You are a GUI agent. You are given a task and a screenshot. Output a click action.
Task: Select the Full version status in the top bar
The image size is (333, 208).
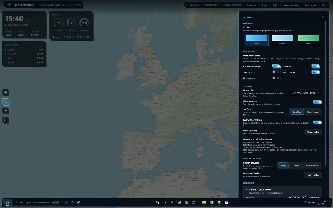coord(193,5)
